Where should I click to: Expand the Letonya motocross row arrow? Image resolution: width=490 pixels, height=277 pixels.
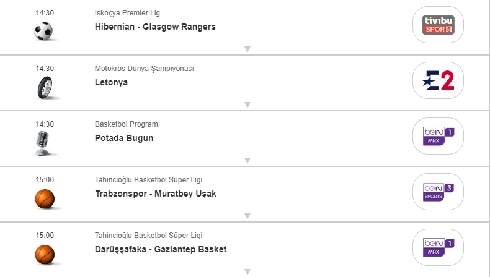tap(247, 105)
